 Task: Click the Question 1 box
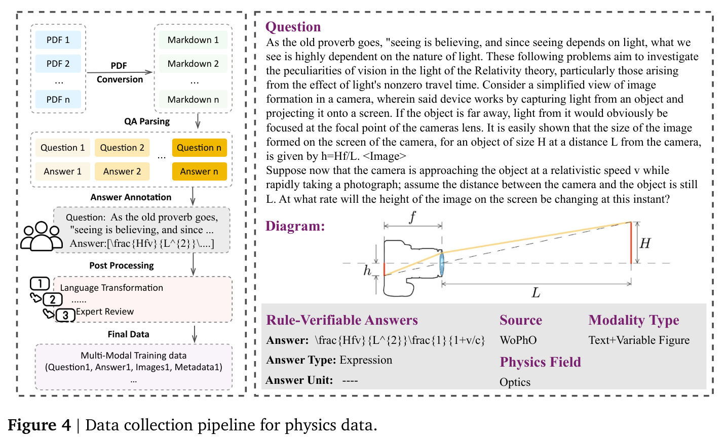(x=63, y=148)
